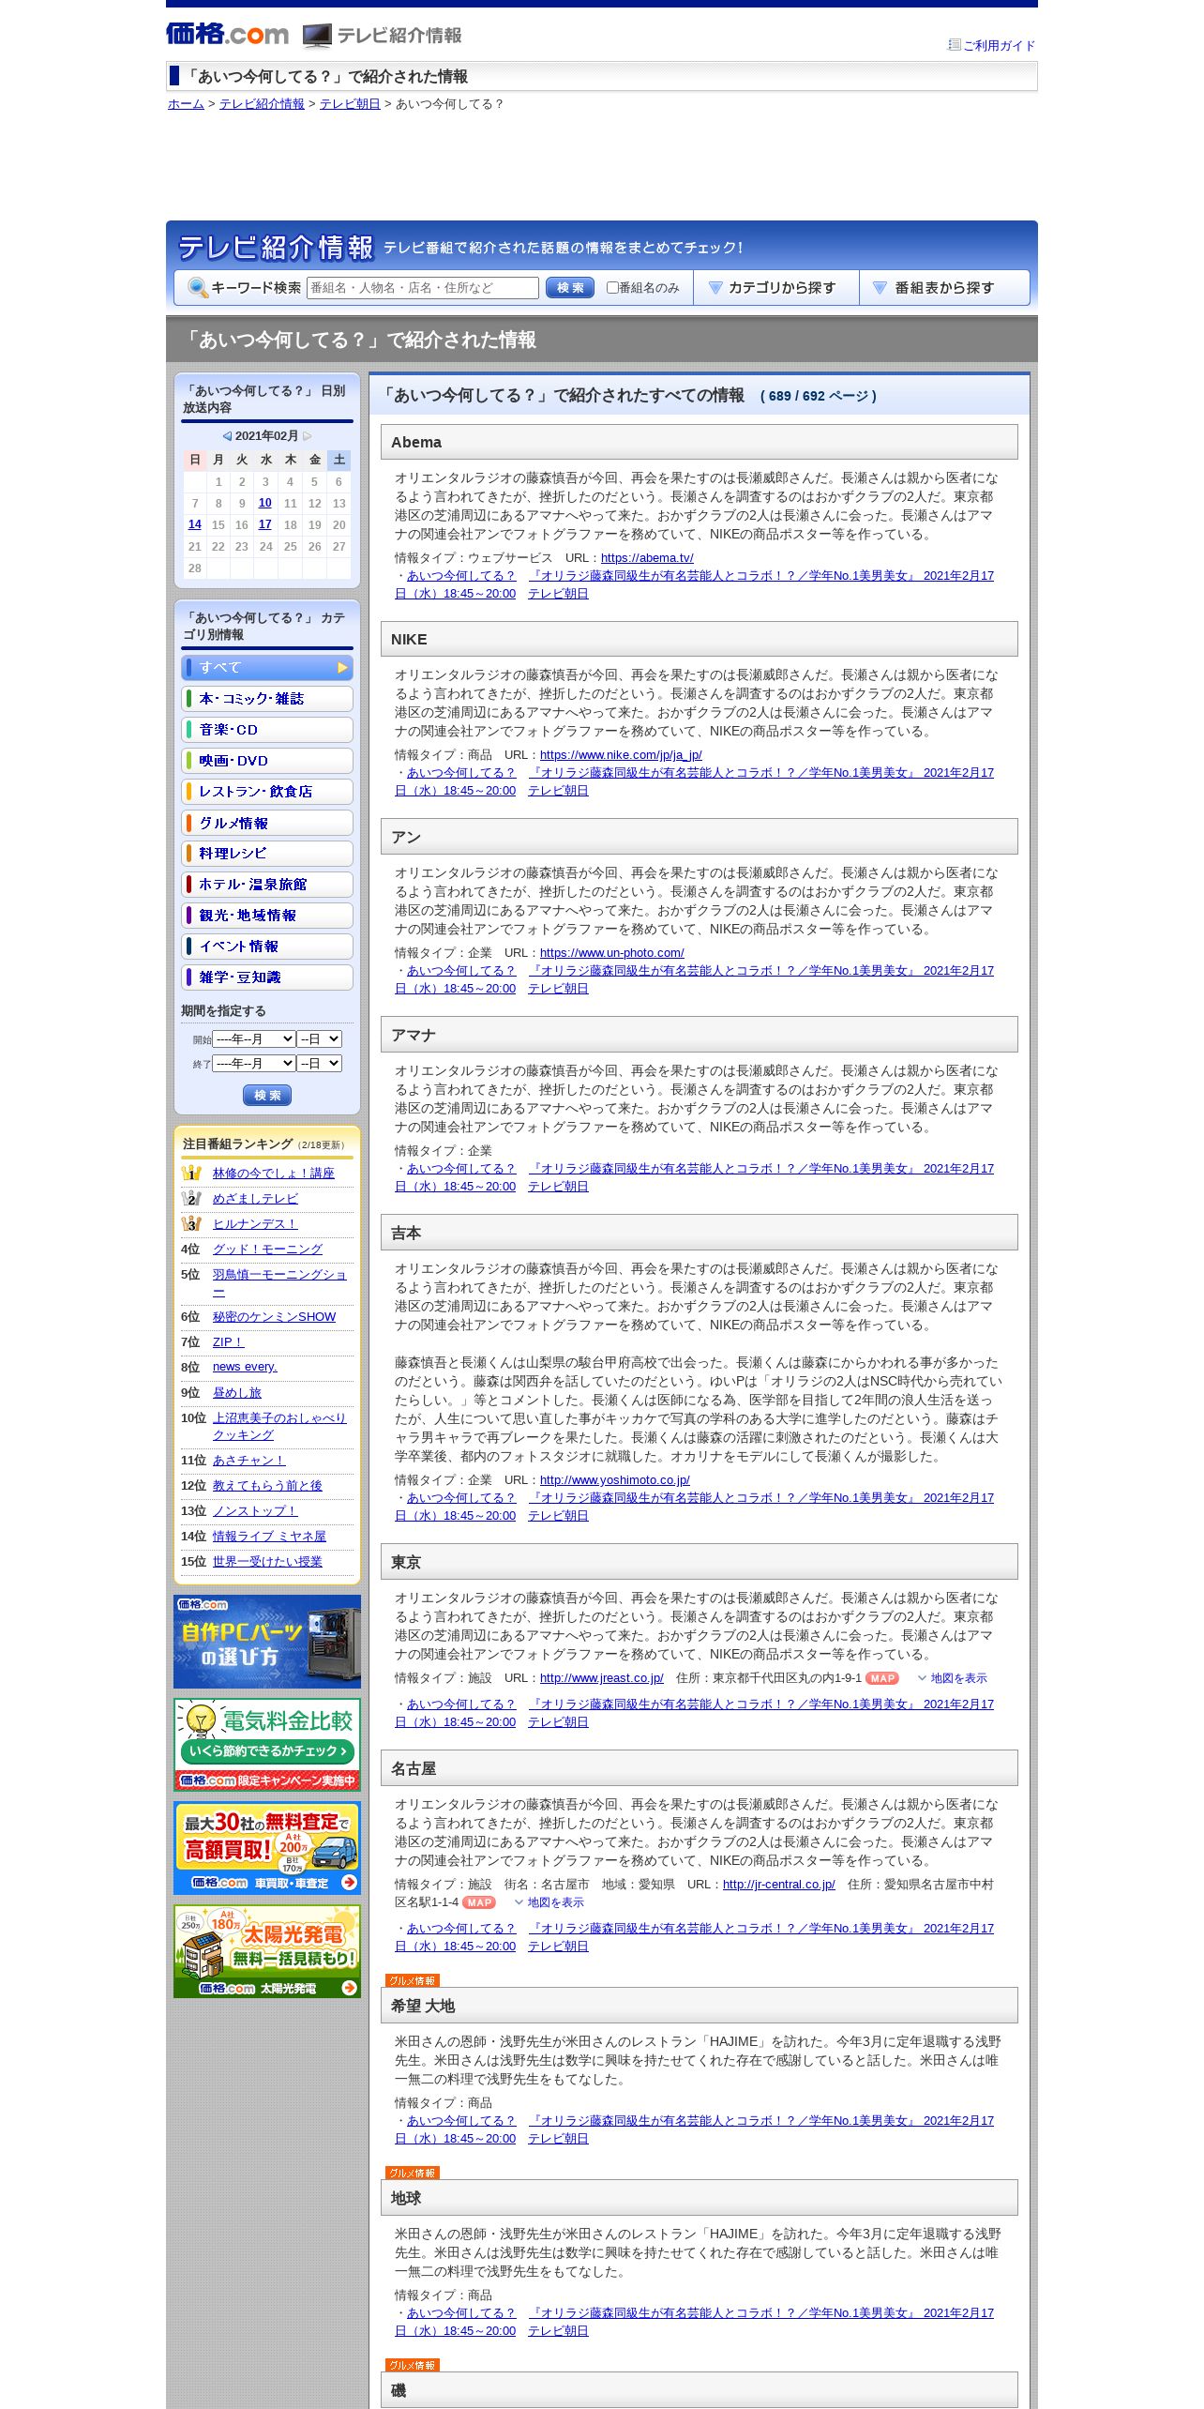The image size is (1204, 2409).
Task: Click the silver crown rank 2 icon
Action: 191,1198
